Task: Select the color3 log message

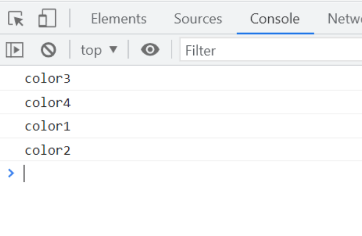Action: tap(47, 79)
